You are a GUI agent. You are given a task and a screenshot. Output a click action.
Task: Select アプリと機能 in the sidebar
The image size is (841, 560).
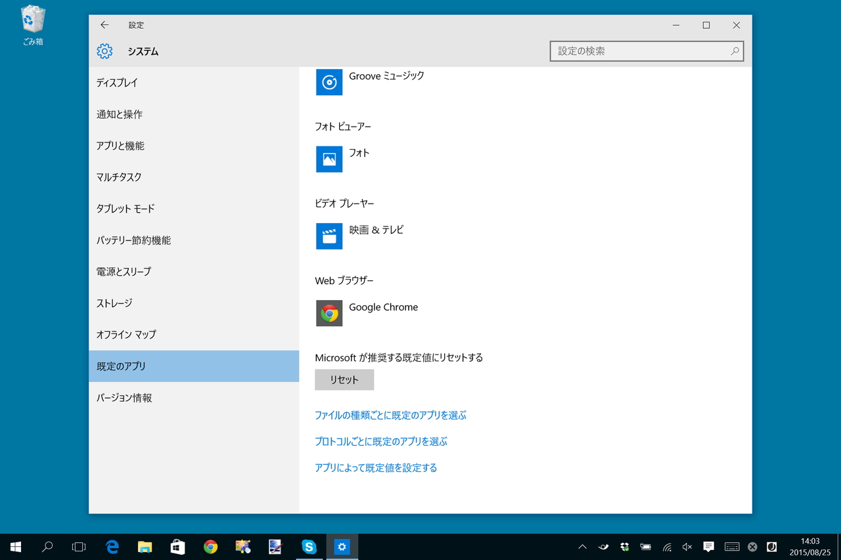click(x=194, y=146)
